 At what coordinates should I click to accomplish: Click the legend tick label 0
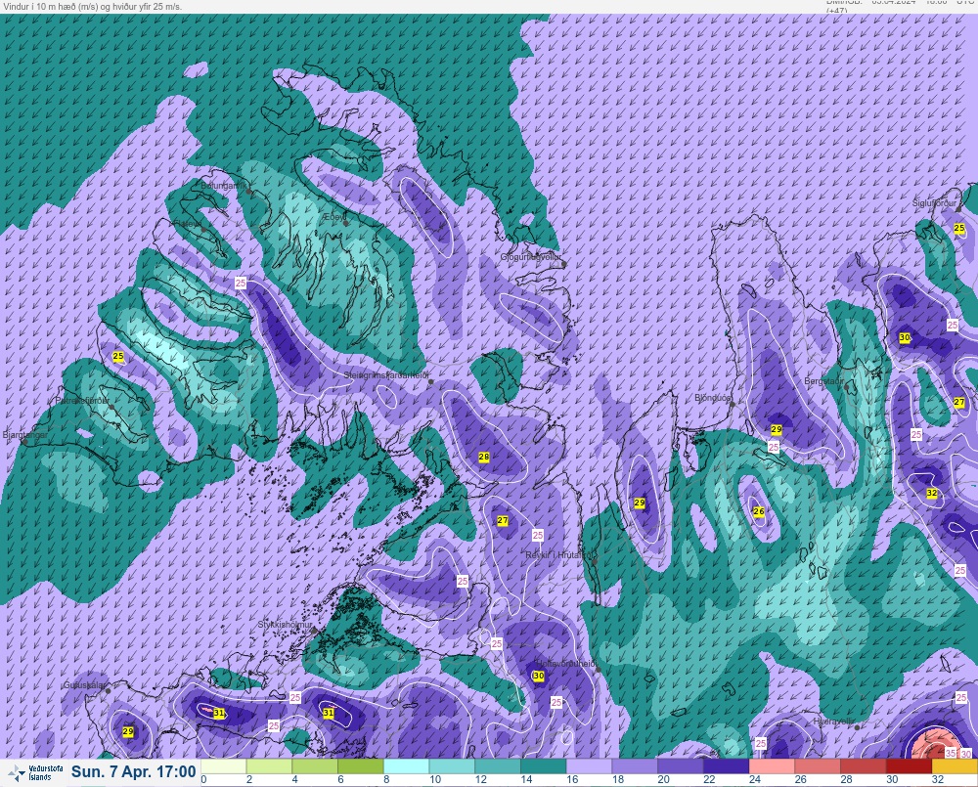[x=204, y=779]
